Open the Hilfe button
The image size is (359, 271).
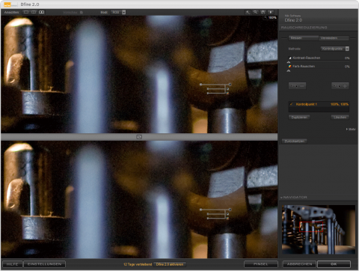tap(12, 264)
